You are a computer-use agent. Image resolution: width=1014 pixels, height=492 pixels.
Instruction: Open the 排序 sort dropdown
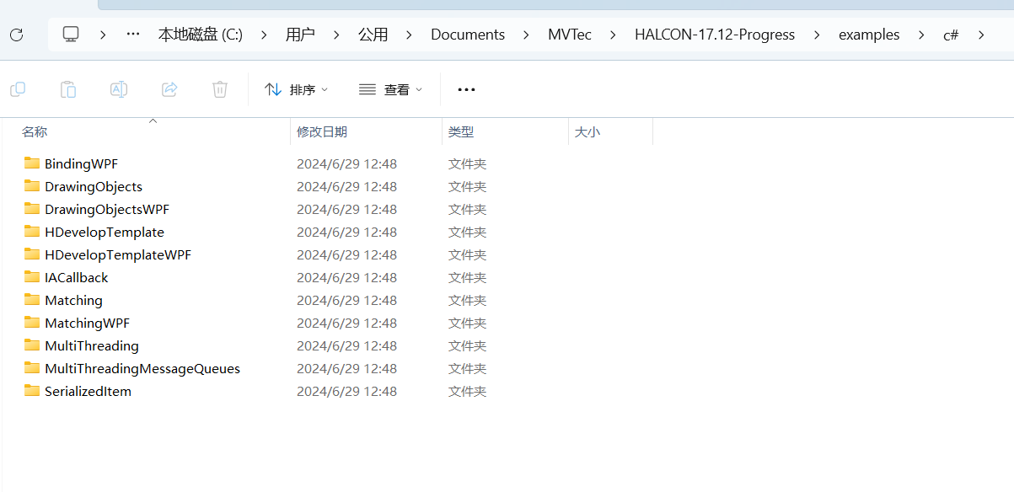pyautogui.click(x=296, y=89)
